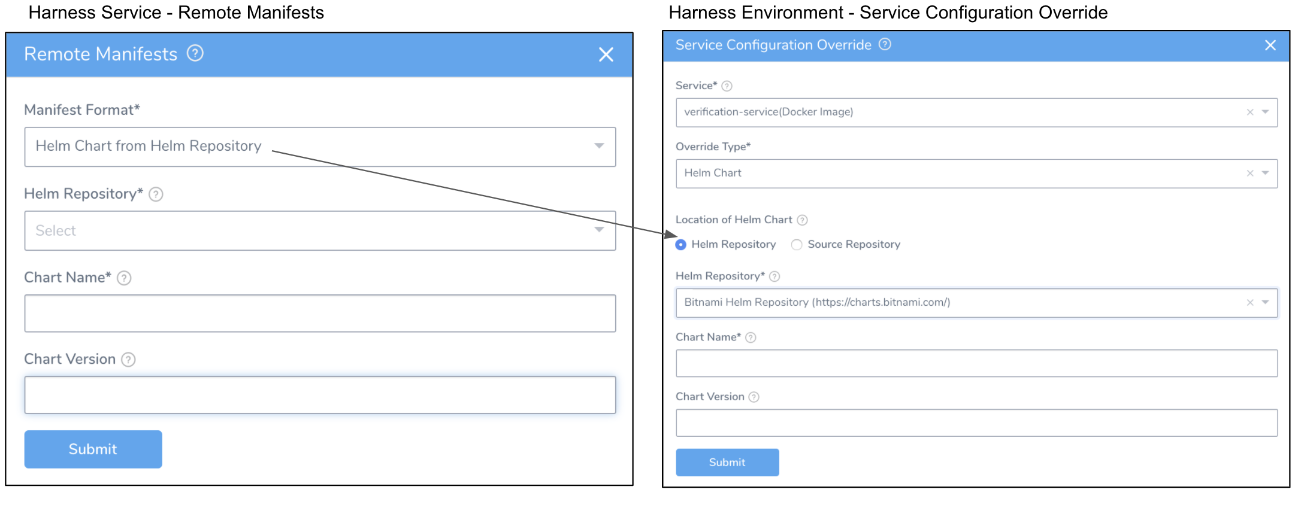Clear the Helm Chart override type
The height and width of the screenshot is (505, 1301).
[x=1250, y=174]
